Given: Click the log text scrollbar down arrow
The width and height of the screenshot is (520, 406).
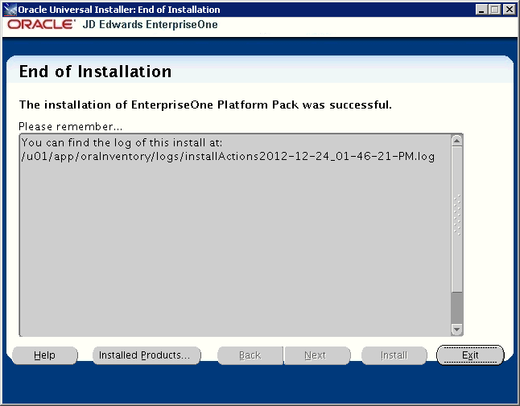Looking at the screenshot, I should pos(456,330).
